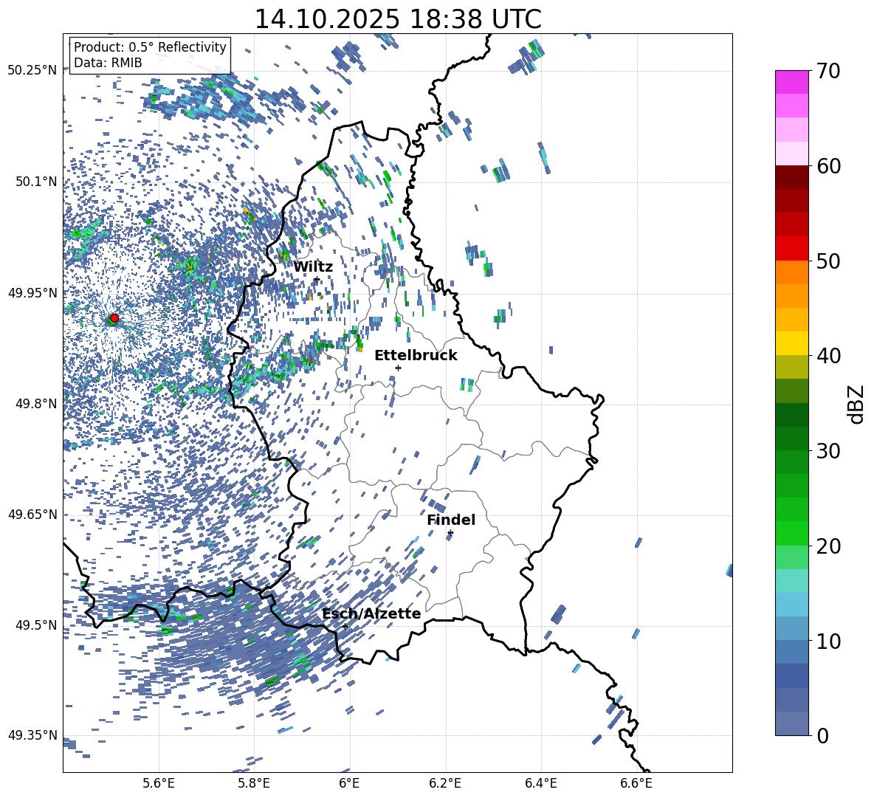Click the 49.95°N latitude label
The width and height of the screenshot is (874, 798).
32,292
